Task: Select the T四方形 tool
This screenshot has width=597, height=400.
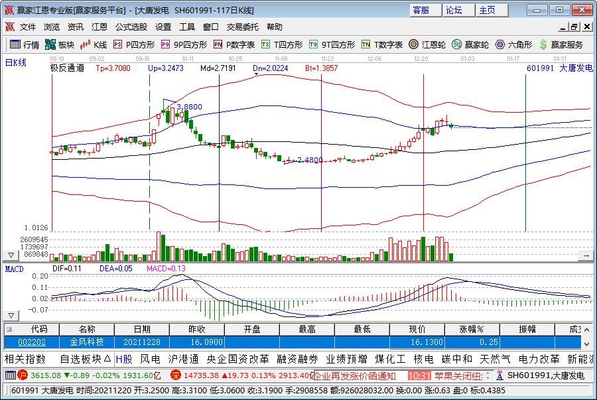Action: tap(282, 45)
